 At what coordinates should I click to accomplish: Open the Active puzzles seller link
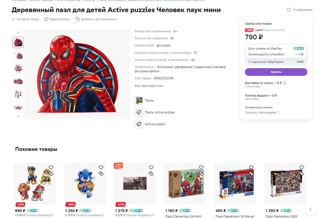click(x=267, y=113)
